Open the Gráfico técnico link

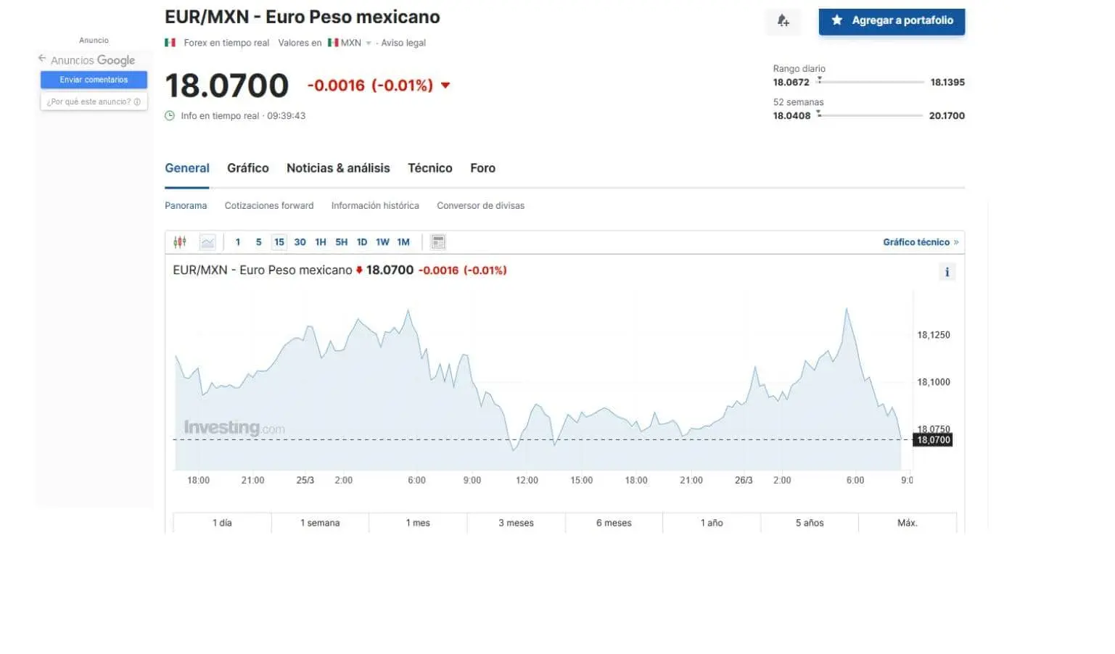[x=921, y=242]
